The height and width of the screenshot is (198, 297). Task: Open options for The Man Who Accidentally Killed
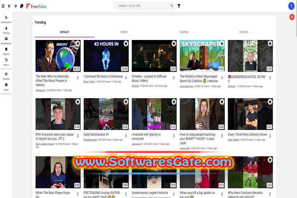78,78
